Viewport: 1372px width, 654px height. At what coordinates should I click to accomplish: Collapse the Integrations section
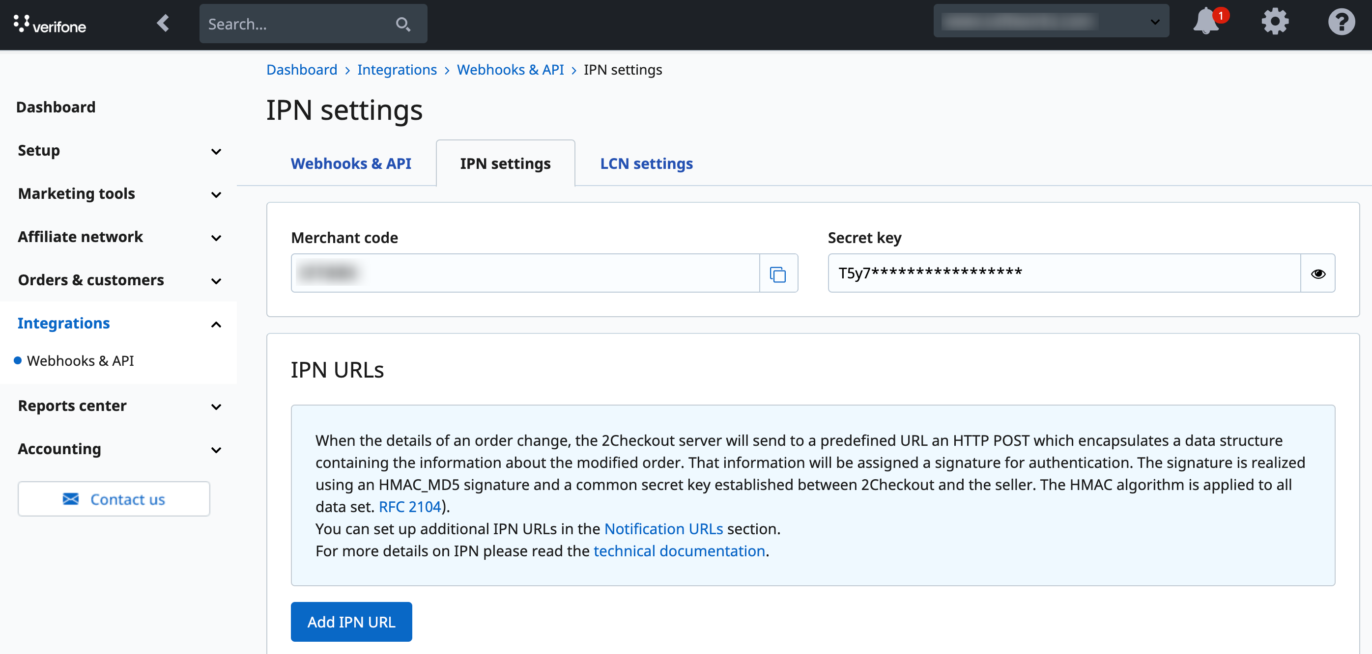pos(119,323)
